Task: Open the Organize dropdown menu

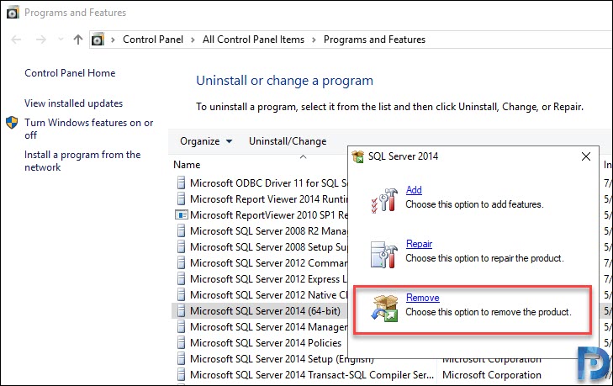Action: 206,141
